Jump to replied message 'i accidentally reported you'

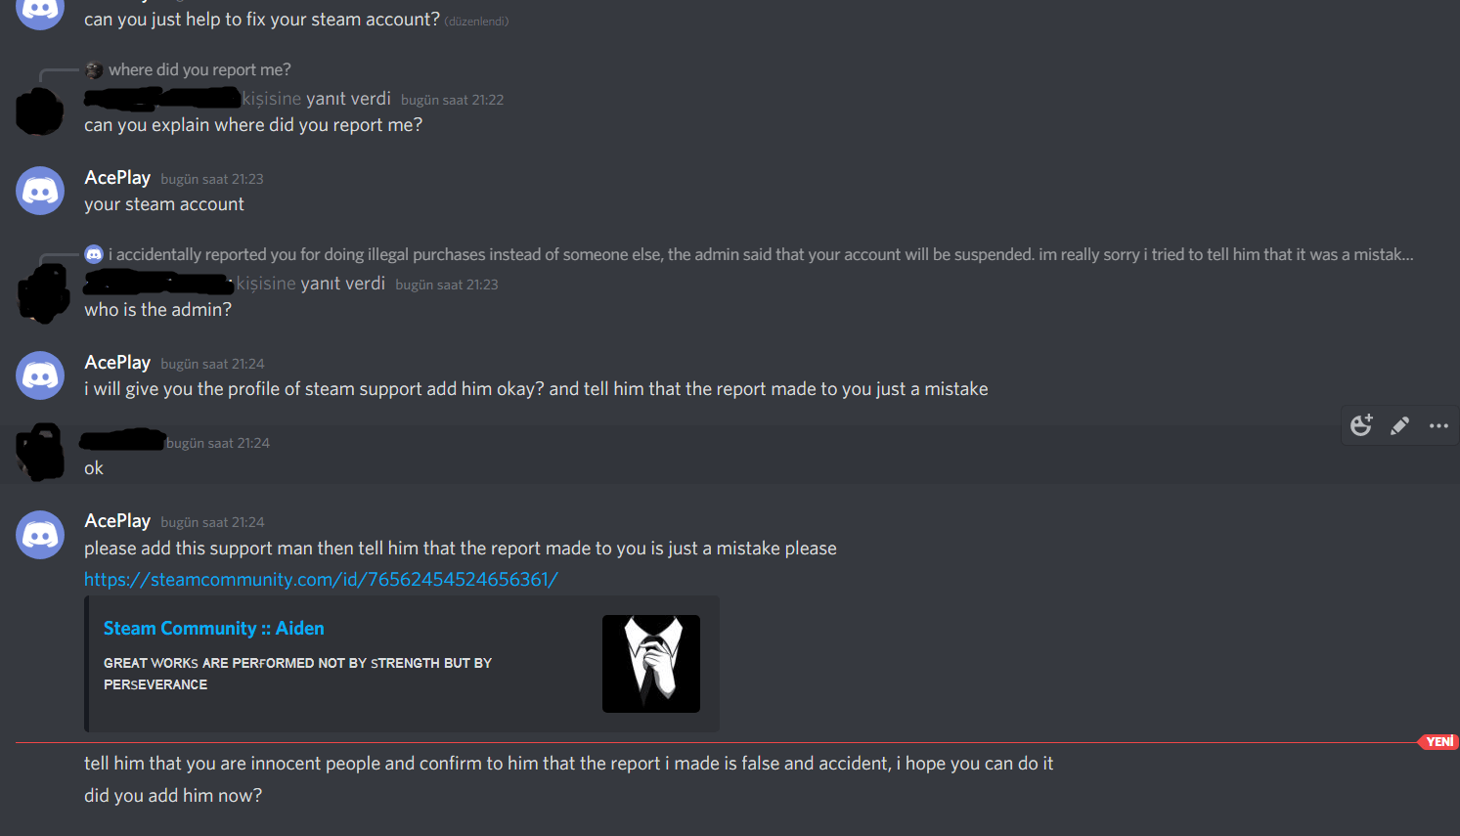(761, 254)
